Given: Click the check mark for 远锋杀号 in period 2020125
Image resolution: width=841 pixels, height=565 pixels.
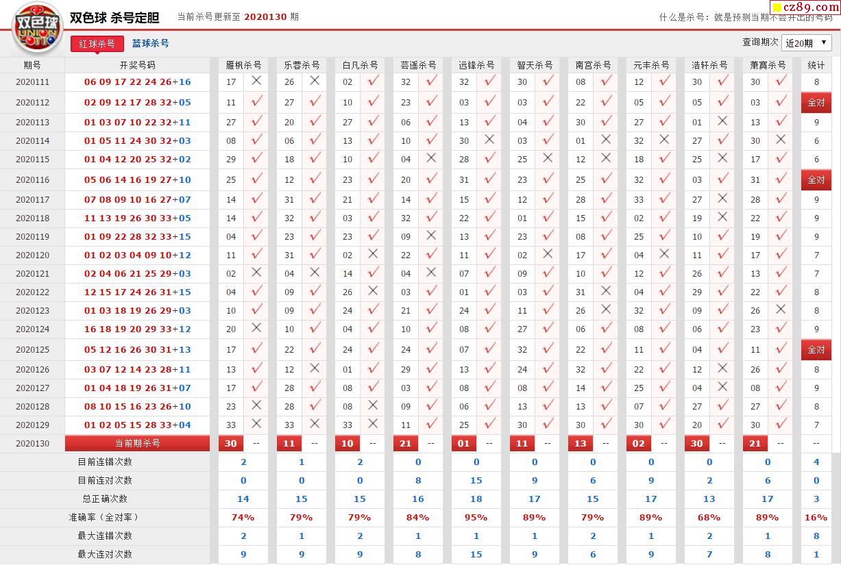Looking at the screenshot, I should tap(489, 349).
